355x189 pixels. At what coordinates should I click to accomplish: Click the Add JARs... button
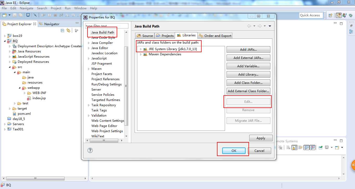coord(248,49)
